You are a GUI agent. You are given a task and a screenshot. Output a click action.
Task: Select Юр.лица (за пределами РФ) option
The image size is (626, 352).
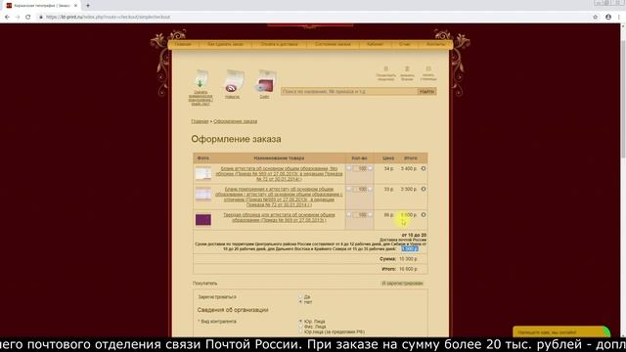pos(300,332)
